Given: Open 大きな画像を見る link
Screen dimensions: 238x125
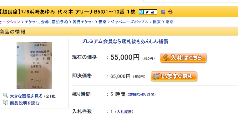Looking at the screenshot, I should (26, 96).
